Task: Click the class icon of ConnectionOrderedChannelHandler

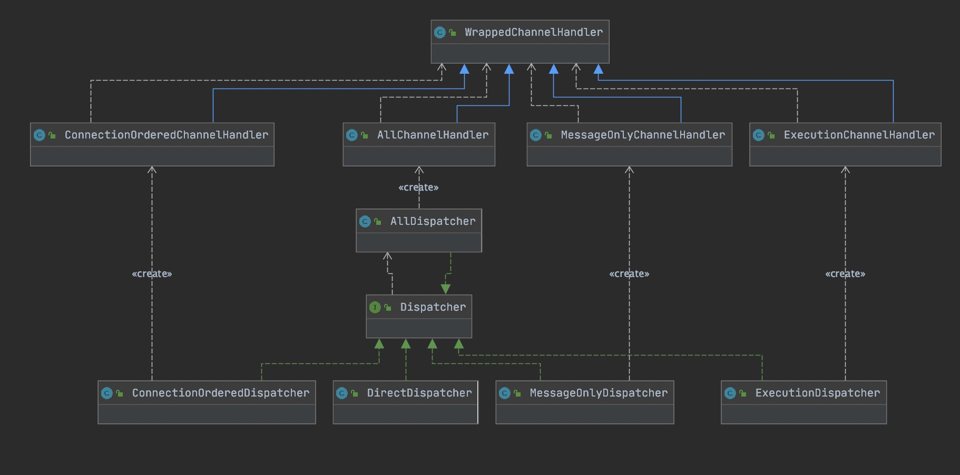Action: (39, 135)
